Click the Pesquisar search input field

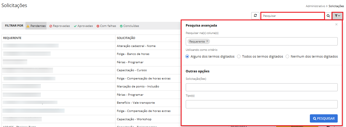(293, 16)
